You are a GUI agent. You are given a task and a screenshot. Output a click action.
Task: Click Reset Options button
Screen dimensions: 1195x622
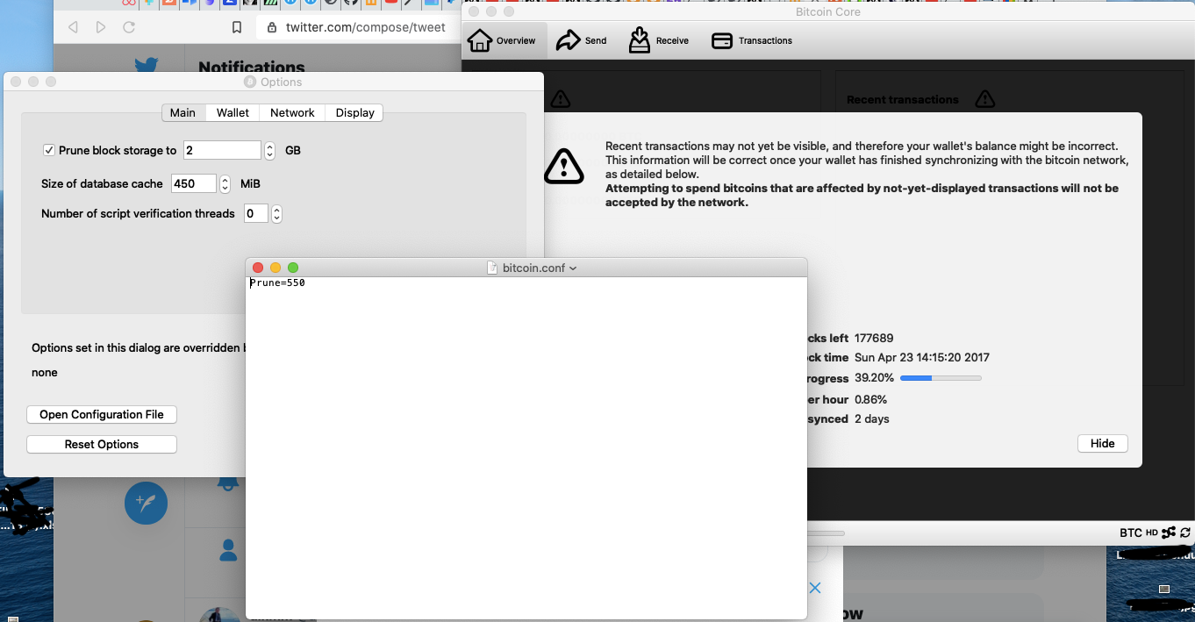click(102, 444)
